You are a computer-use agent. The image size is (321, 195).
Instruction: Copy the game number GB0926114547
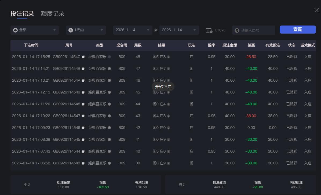(83, 116)
